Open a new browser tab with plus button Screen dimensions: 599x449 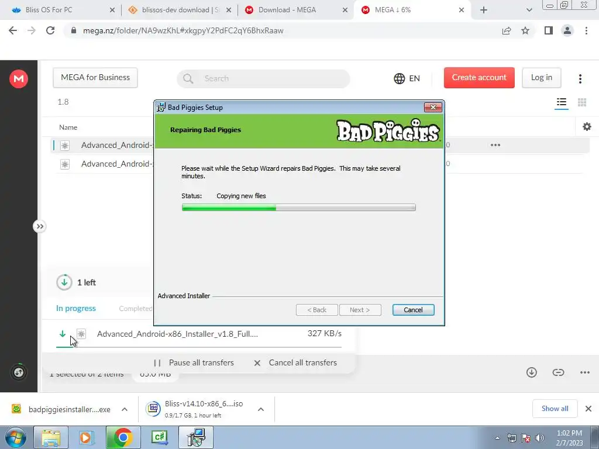coord(484,11)
